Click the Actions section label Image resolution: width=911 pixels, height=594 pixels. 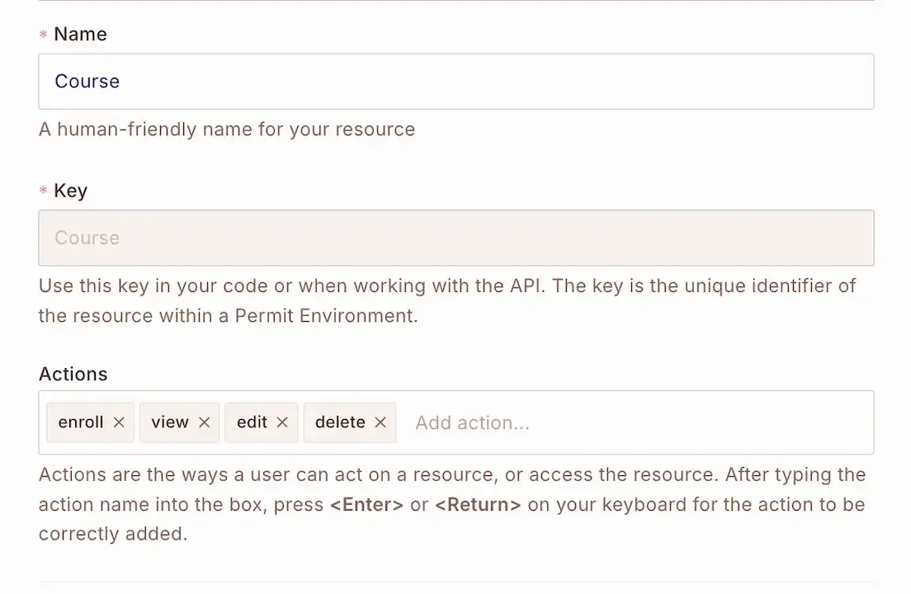(73, 375)
